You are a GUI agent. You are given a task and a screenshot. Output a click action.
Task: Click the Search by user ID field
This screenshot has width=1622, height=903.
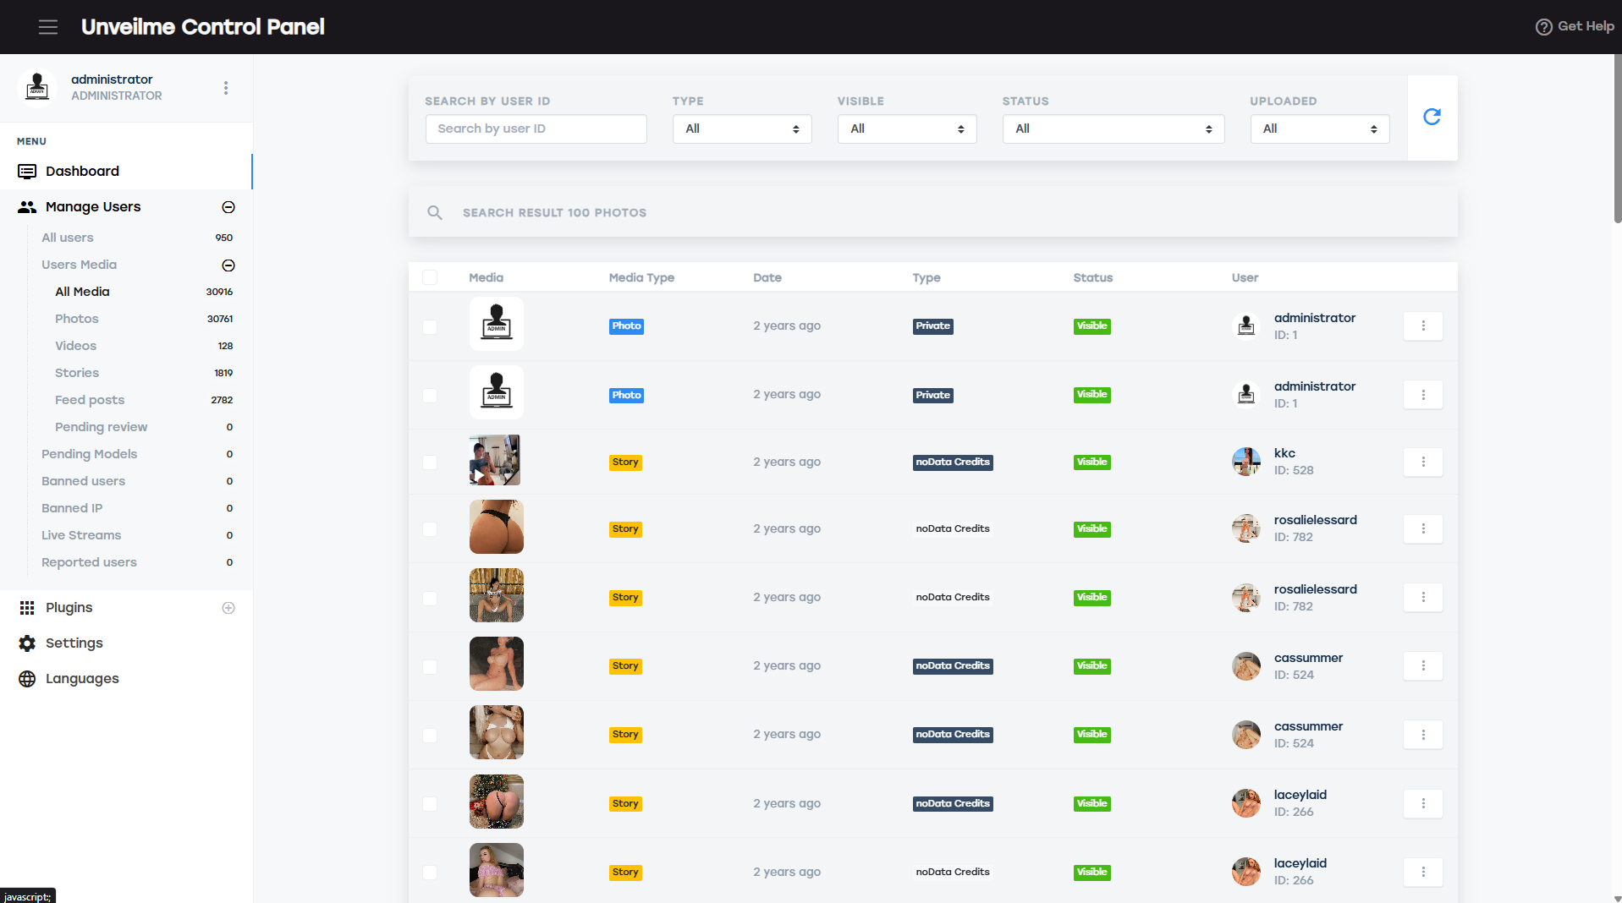[x=536, y=129]
